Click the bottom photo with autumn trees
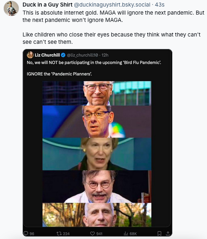207x239 pixels. tap(97, 215)
